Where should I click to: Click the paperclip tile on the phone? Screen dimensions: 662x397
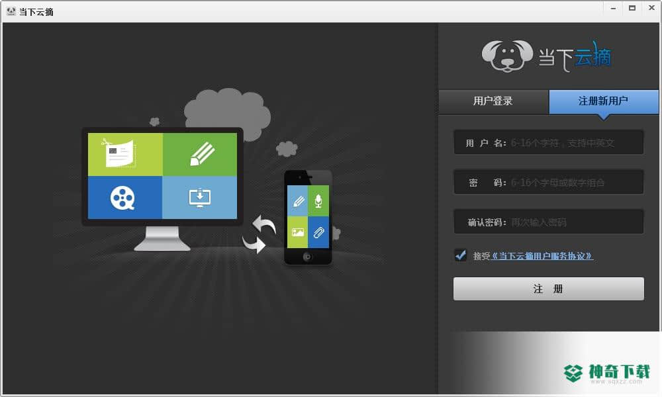319,232
